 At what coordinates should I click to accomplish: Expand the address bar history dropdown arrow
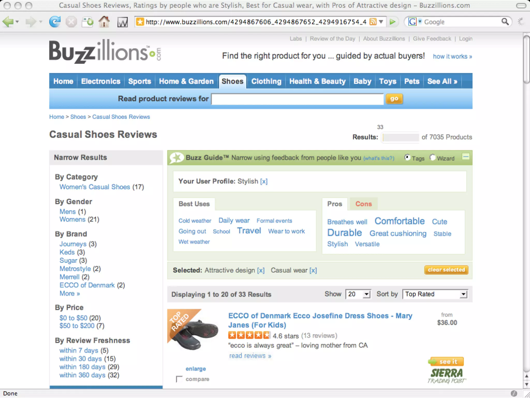[x=381, y=22]
